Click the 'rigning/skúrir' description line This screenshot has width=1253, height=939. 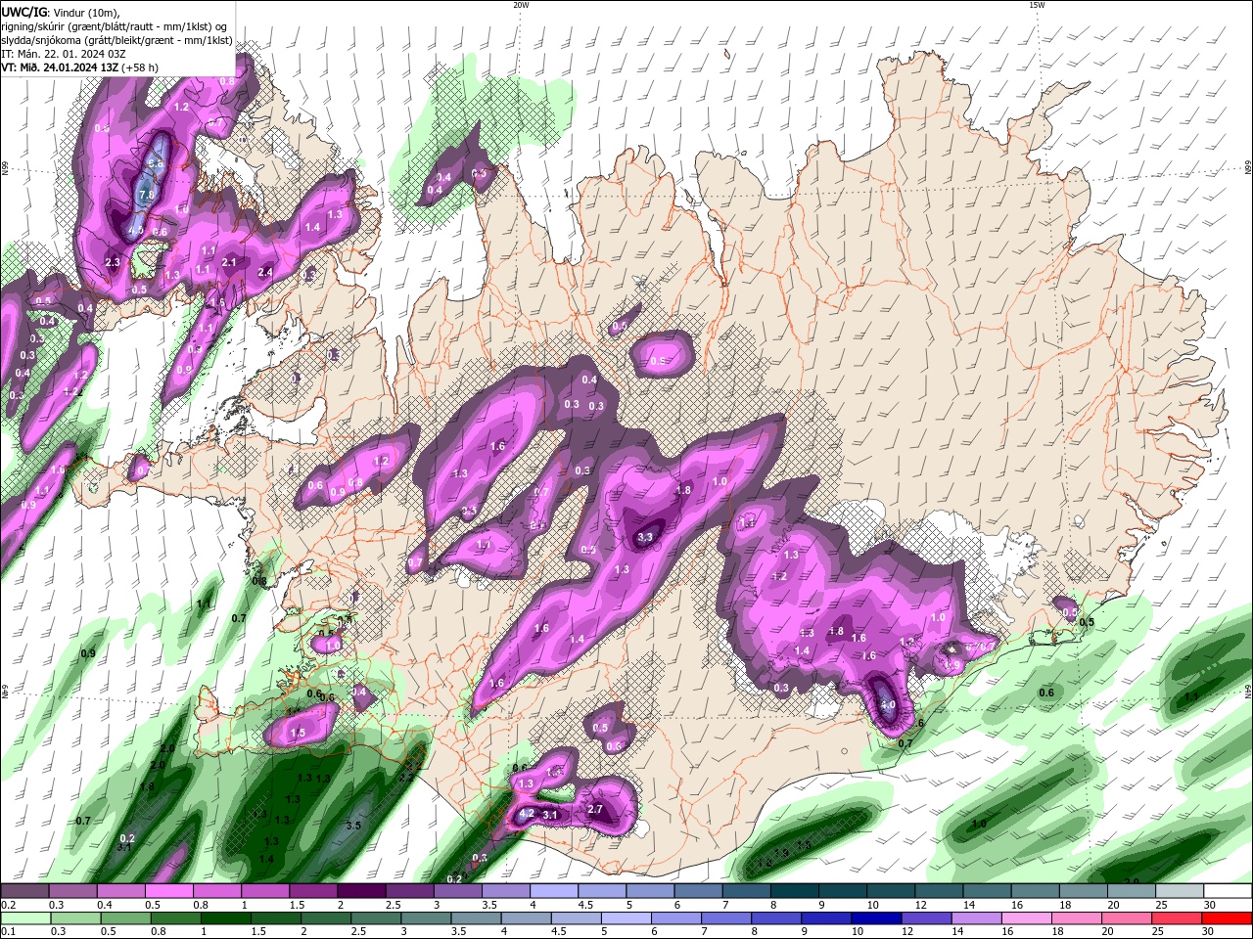pyautogui.click(x=112, y=26)
